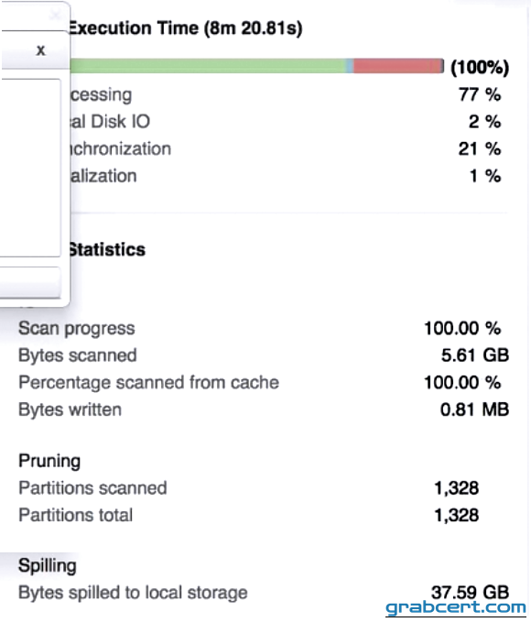
Task: Click the blue Local Disk IO bar segment
Action: coord(350,66)
